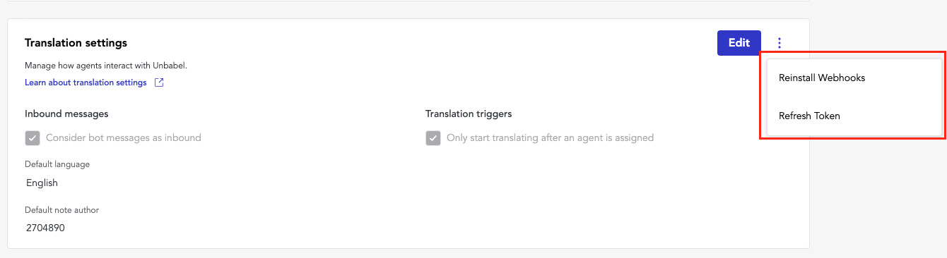Image resolution: width=947 pixels, height=258 pixels.
Task: Click the Translation triggers section heading
Action: pos(469,113)
